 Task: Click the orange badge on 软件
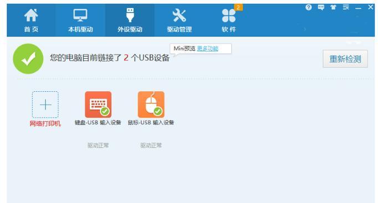pyautogui.click(x=238, y=7)
